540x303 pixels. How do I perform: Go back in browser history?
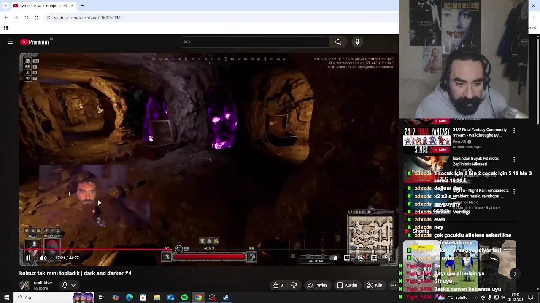tap(6, 18)
